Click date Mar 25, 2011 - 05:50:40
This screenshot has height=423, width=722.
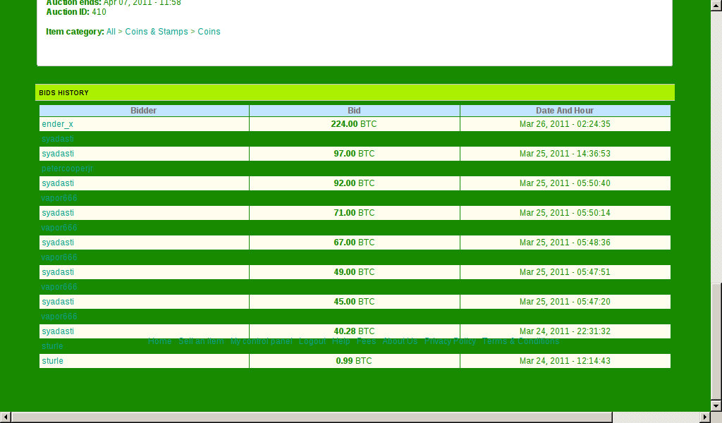[565, 183]
